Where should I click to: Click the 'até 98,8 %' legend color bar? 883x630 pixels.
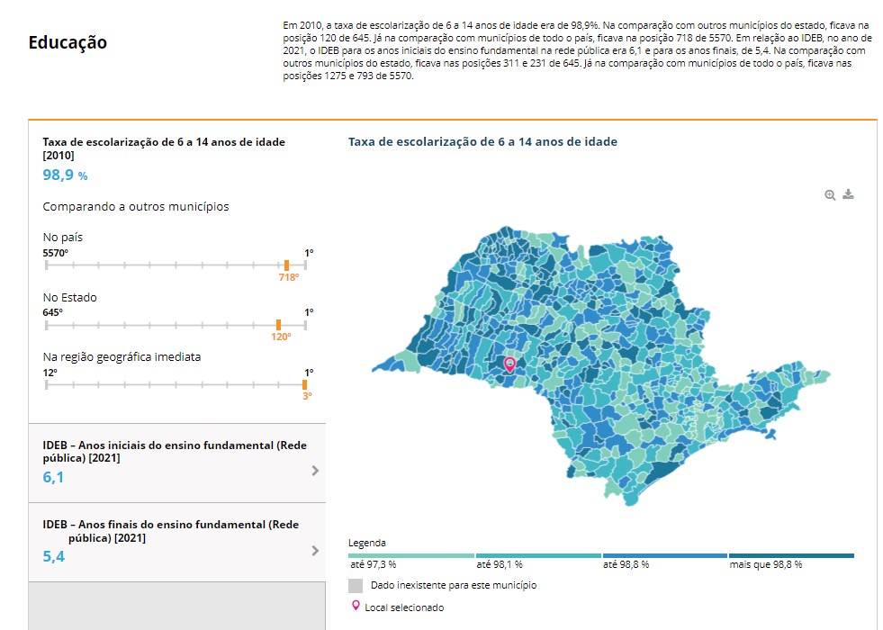coord(664,555)
